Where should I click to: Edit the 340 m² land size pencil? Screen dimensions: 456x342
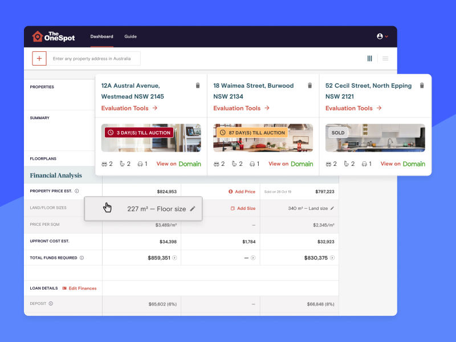(332, 208)
